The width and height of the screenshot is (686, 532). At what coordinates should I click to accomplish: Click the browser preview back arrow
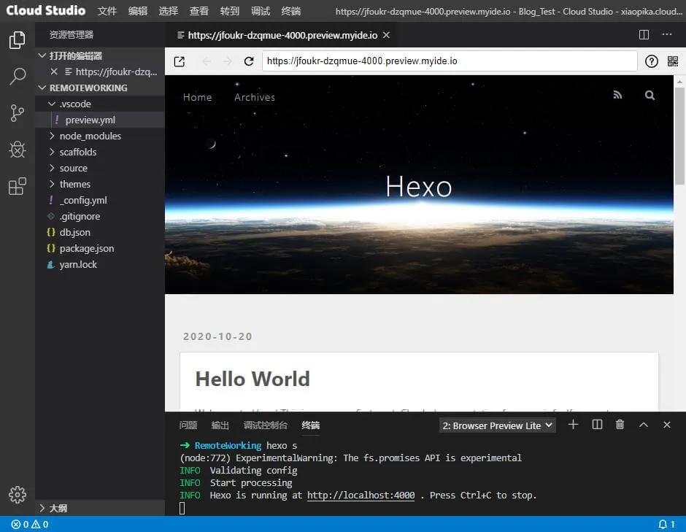(207, 61)
